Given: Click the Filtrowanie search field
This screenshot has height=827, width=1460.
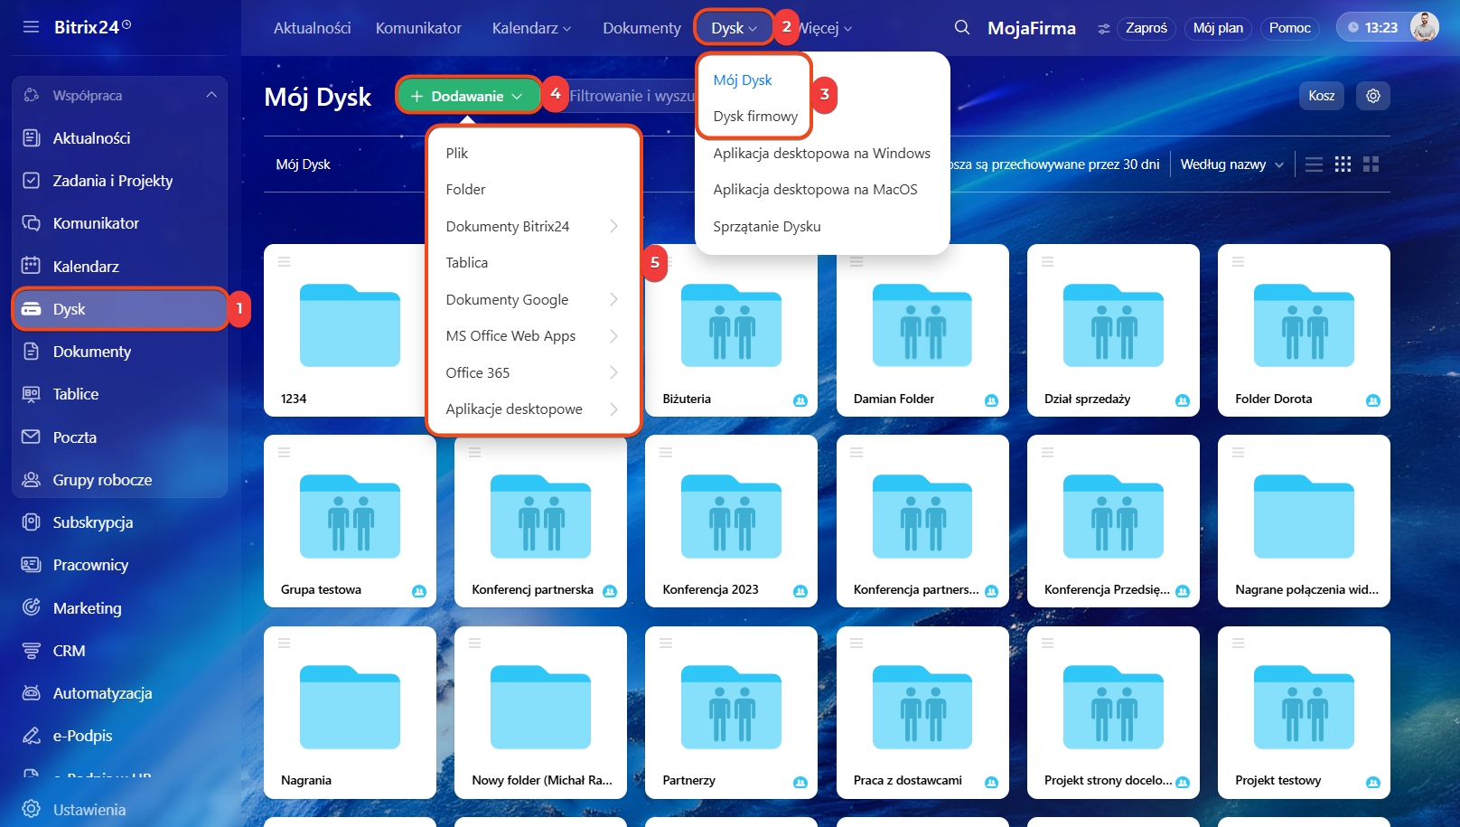Looking at the screenshot, I should (x=631, y=96).
